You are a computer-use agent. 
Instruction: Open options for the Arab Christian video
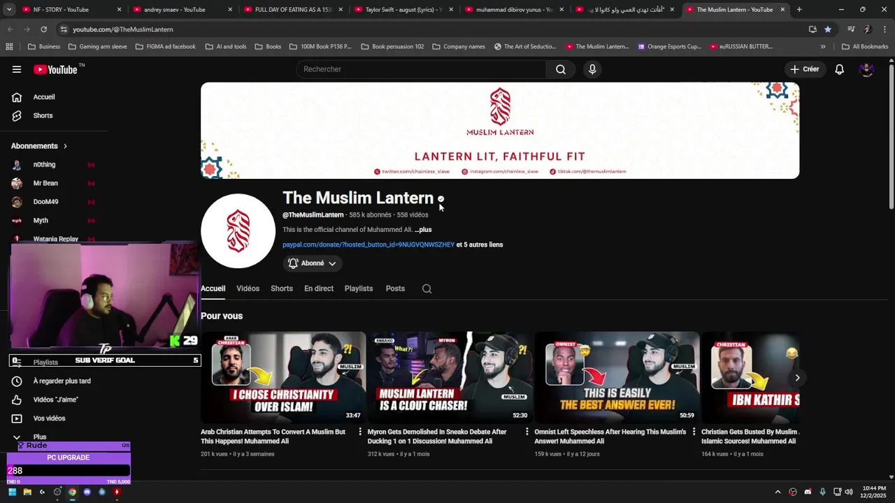pos(360,432)
